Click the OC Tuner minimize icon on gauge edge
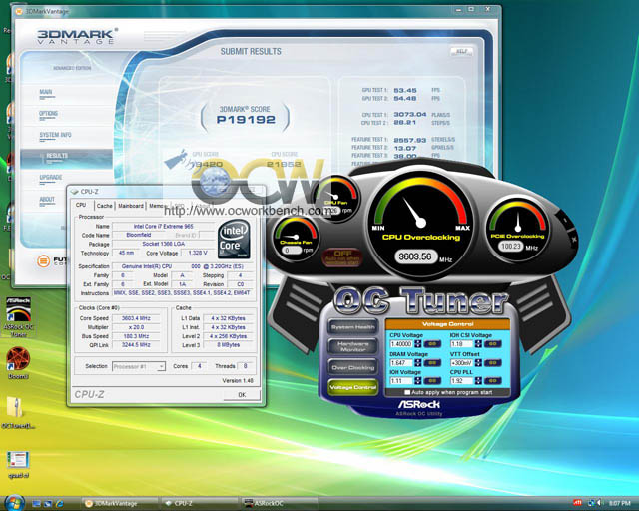This screenshot has width=639, height=511. pyautogui.click(x=565, y=220)
